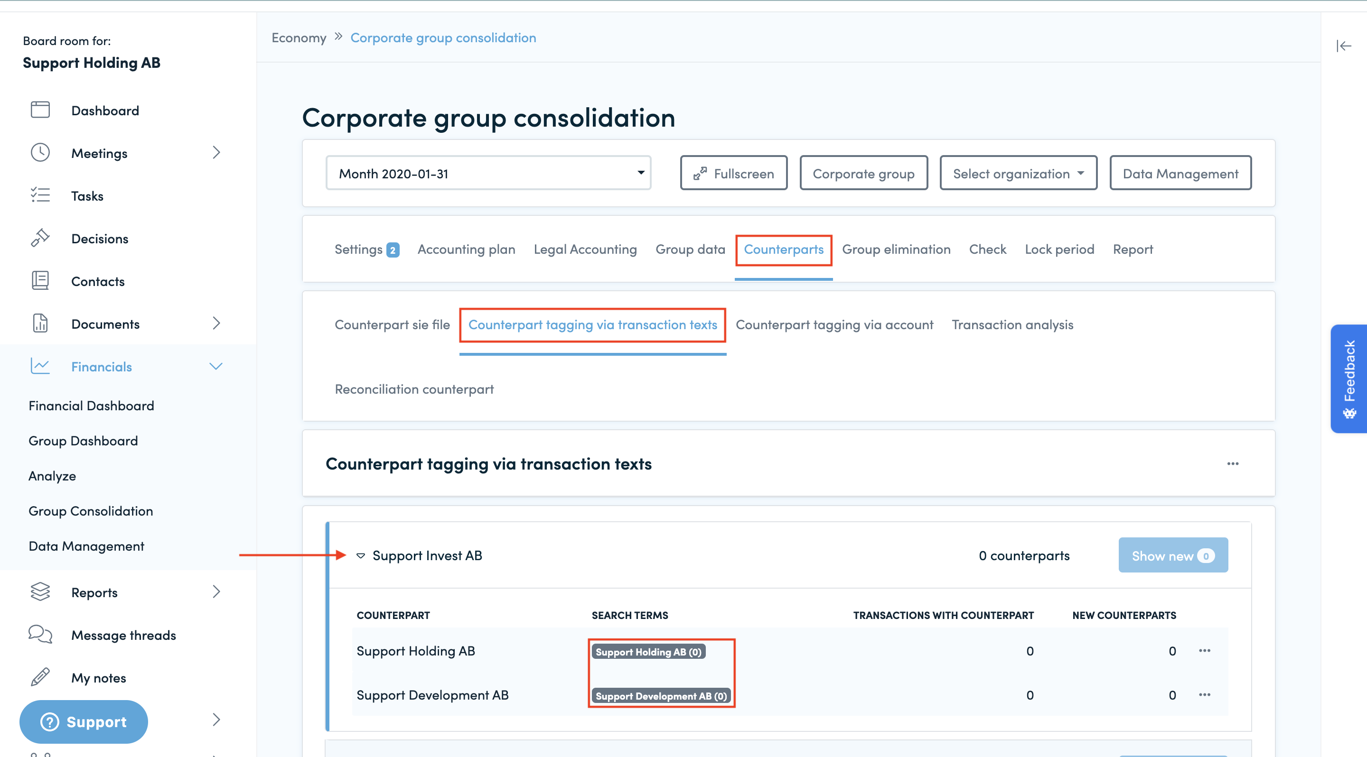Open the Reconciliation counterpart subtab
Viewport: 1367px width, 757px height.
(414, 389)
